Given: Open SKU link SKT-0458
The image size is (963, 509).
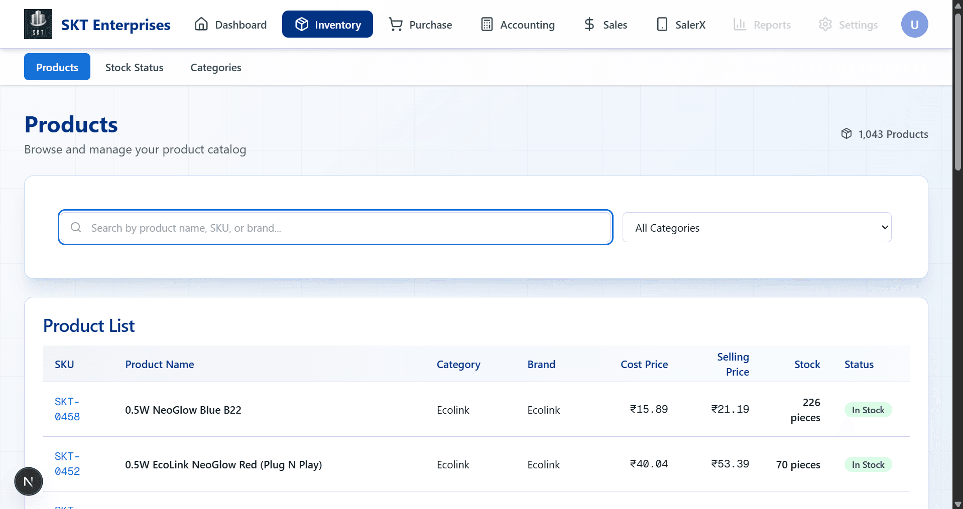Looking at the screenshot, I should pyautogui.click(x=67, y=409).
